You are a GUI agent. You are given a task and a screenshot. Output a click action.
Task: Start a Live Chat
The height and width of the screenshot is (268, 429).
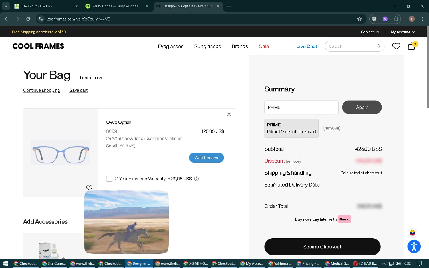307,46
